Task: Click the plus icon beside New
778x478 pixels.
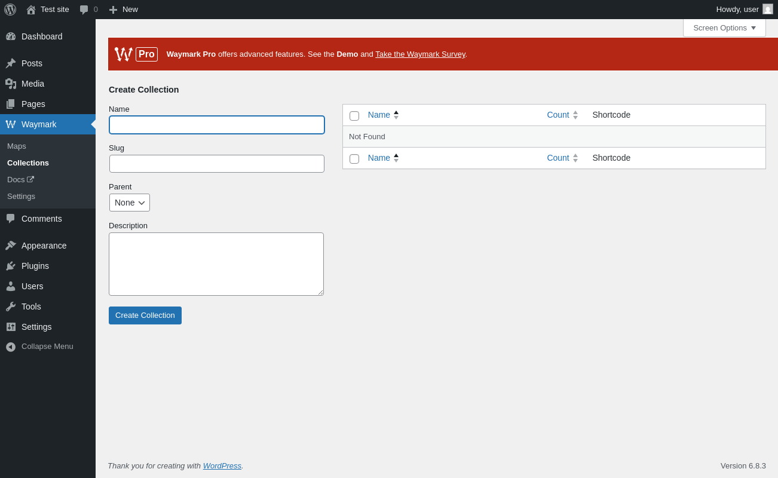Action: 113,10
